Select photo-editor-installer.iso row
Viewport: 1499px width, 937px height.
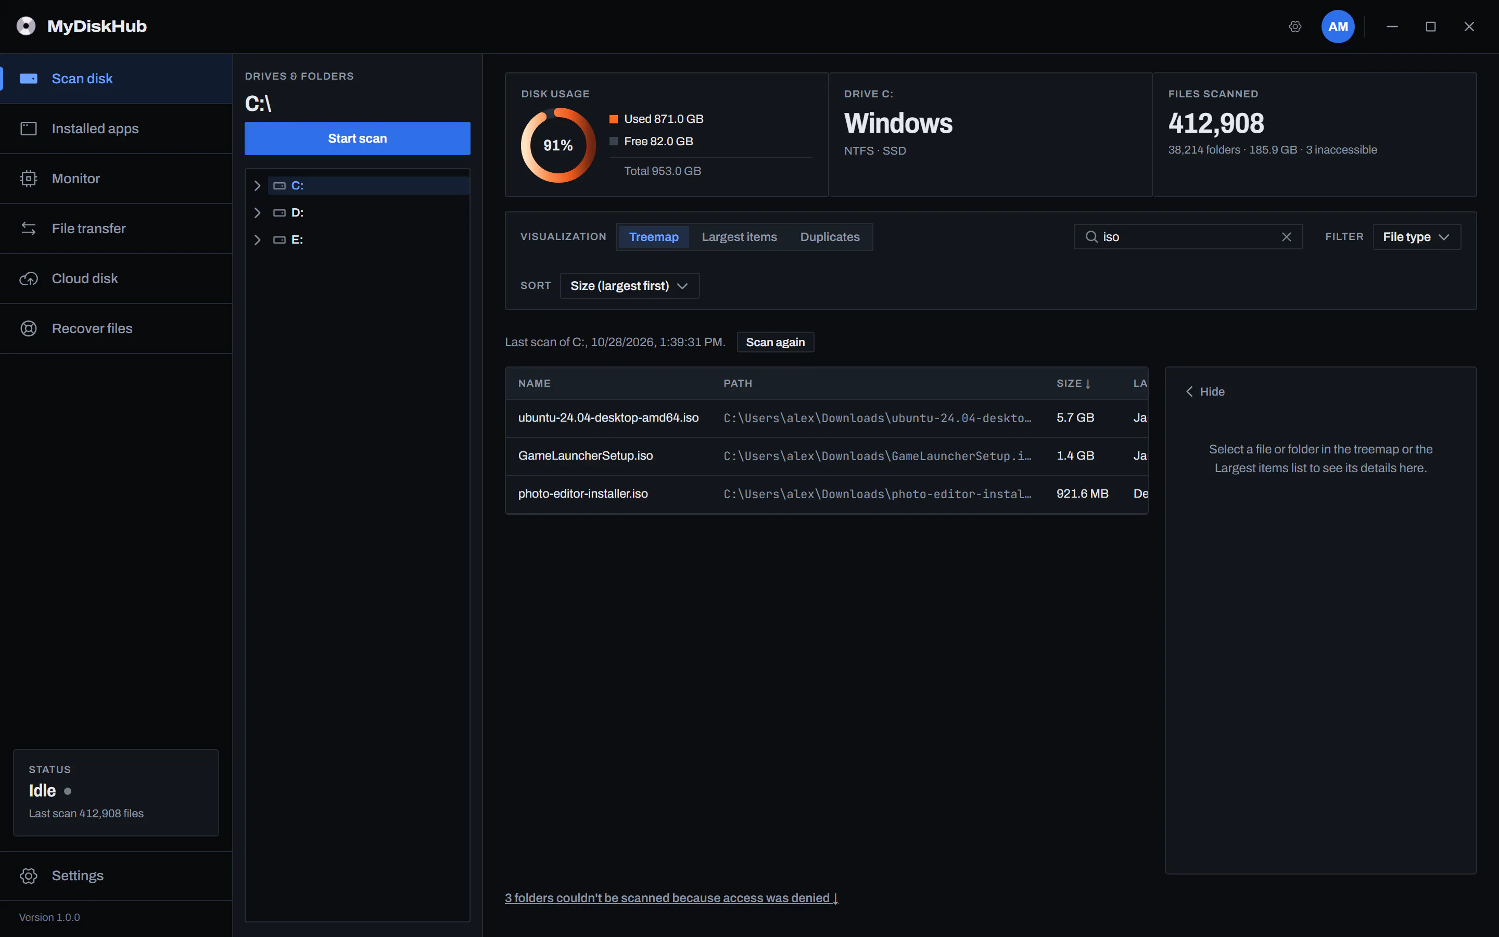[x=827, y=494]
